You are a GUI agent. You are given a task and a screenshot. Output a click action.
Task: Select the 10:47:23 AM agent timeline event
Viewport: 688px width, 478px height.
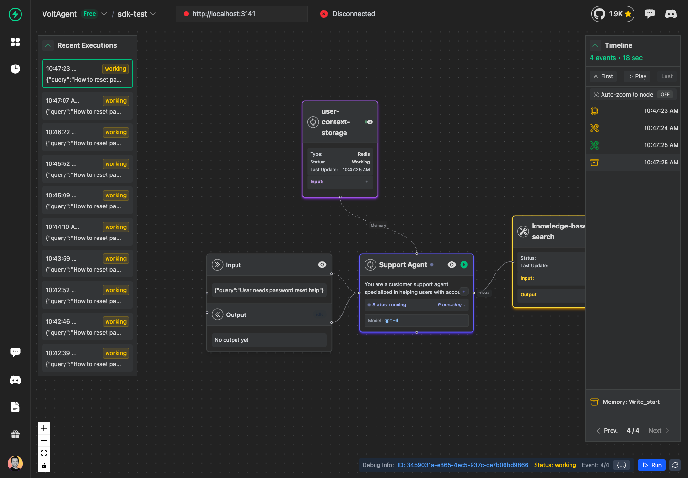pos(633,111)
